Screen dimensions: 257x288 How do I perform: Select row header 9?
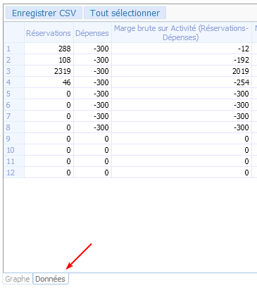coord(14,139)
